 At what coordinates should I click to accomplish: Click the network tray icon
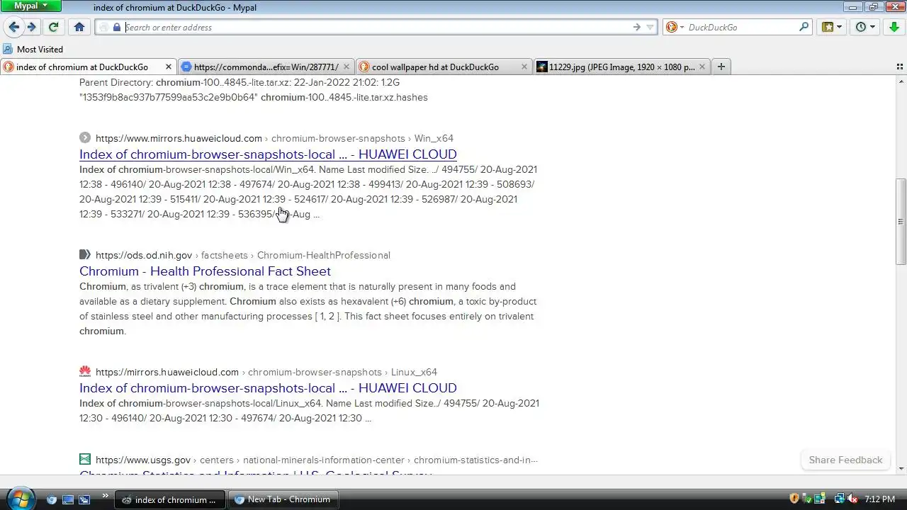click(x=840, y=499)
